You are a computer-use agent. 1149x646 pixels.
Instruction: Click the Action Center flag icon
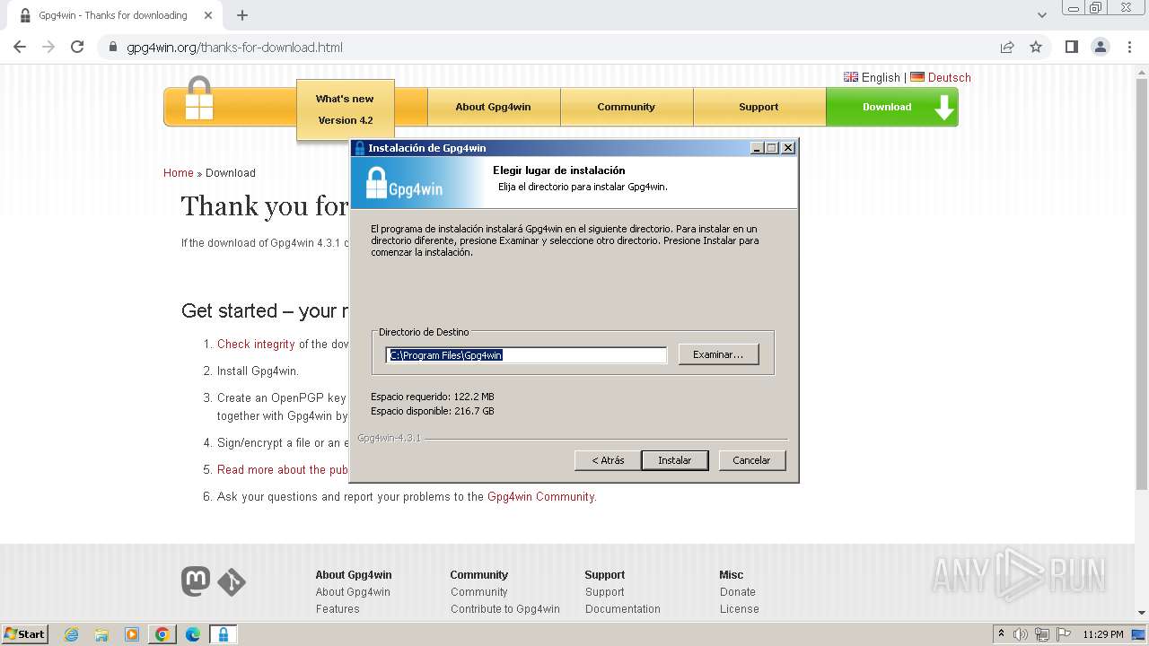(1064, 634)
